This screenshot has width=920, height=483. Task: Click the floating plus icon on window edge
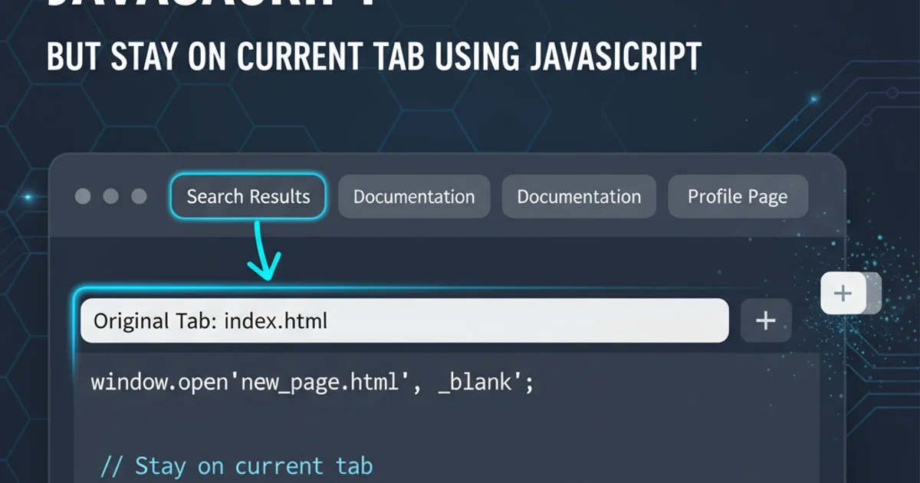[x=843, y=293]
